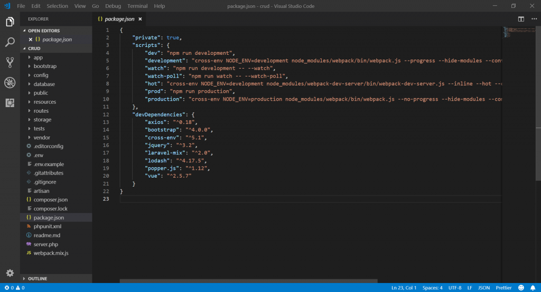Viewport: 541px width, 292px height.
Task: Open the Go menu
Action: click(x=96, y=6)
